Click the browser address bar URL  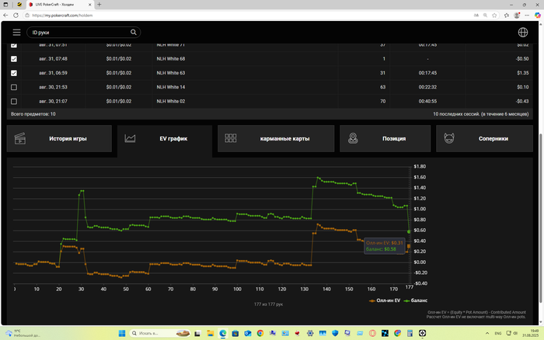(62, 16)
